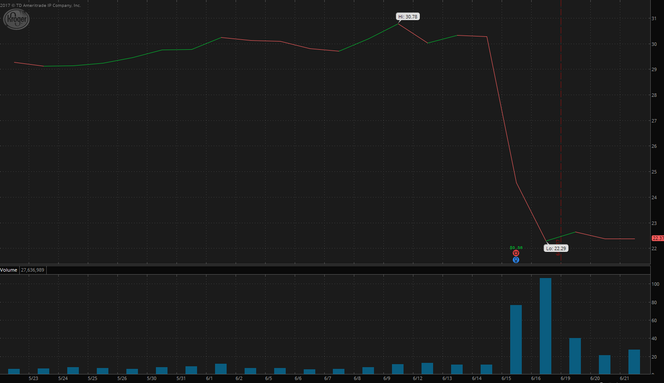Click the green $0.58 dividend amount label
The height and width of the screenshot is (383, 664).
[x=516, y=247]
